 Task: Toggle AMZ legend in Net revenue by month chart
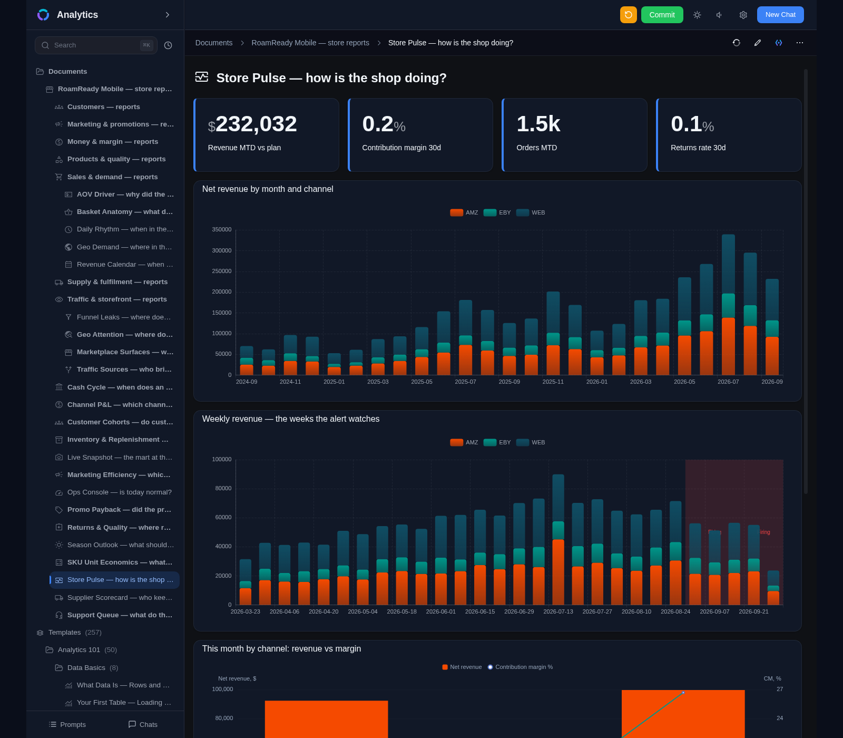coord(464,212)
